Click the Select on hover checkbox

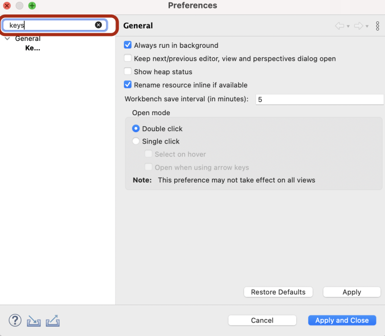click(x=148, y=154)
